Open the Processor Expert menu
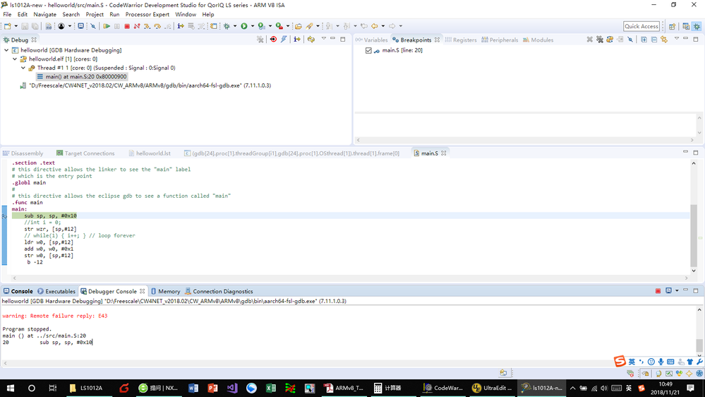Screen dimensions: 705x397 point(147,14)
